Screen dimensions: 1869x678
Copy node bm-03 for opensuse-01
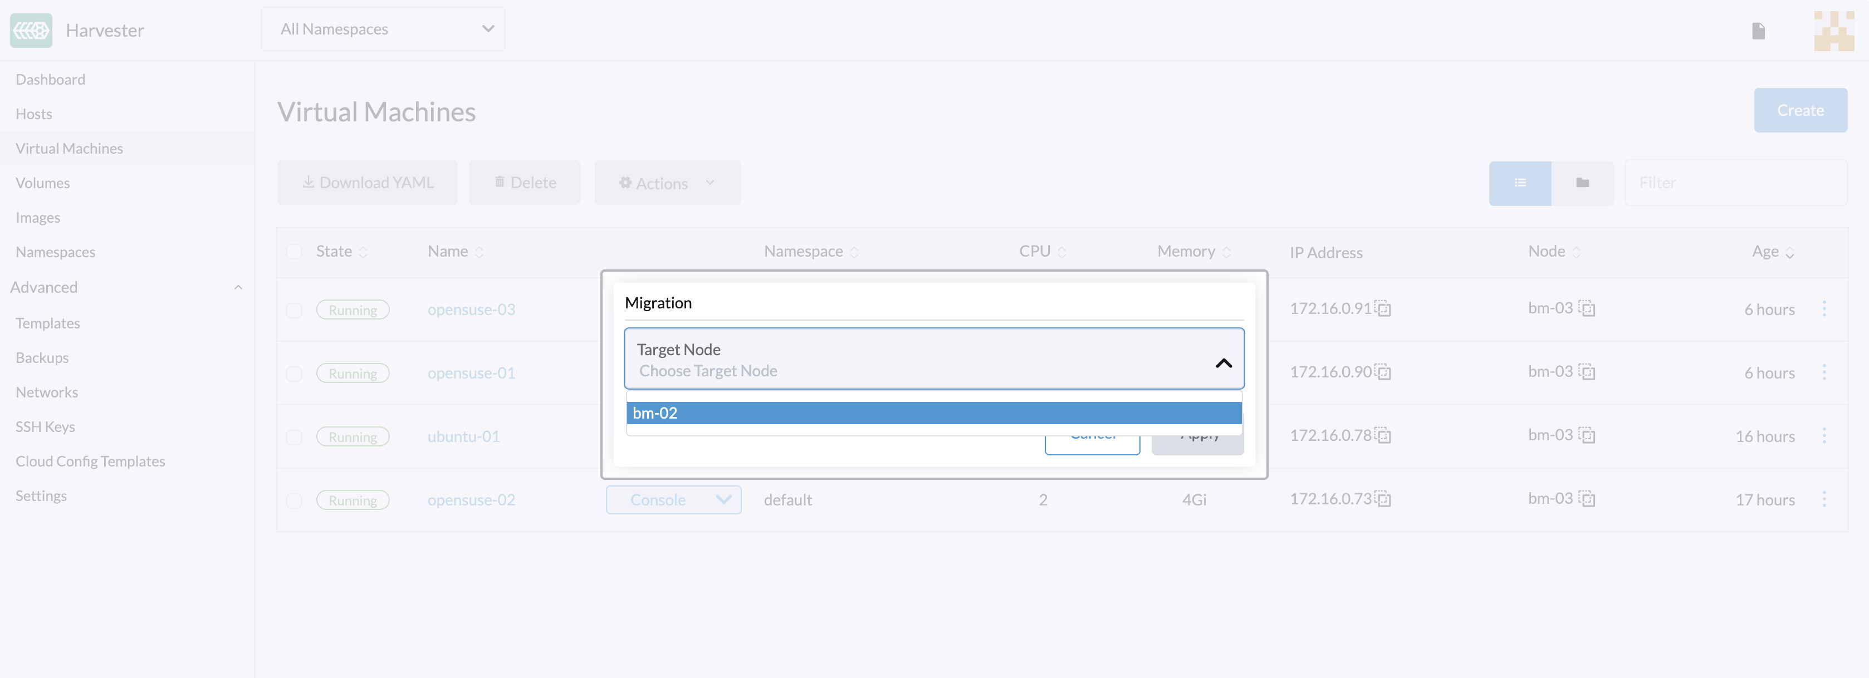click(1587, 372)
